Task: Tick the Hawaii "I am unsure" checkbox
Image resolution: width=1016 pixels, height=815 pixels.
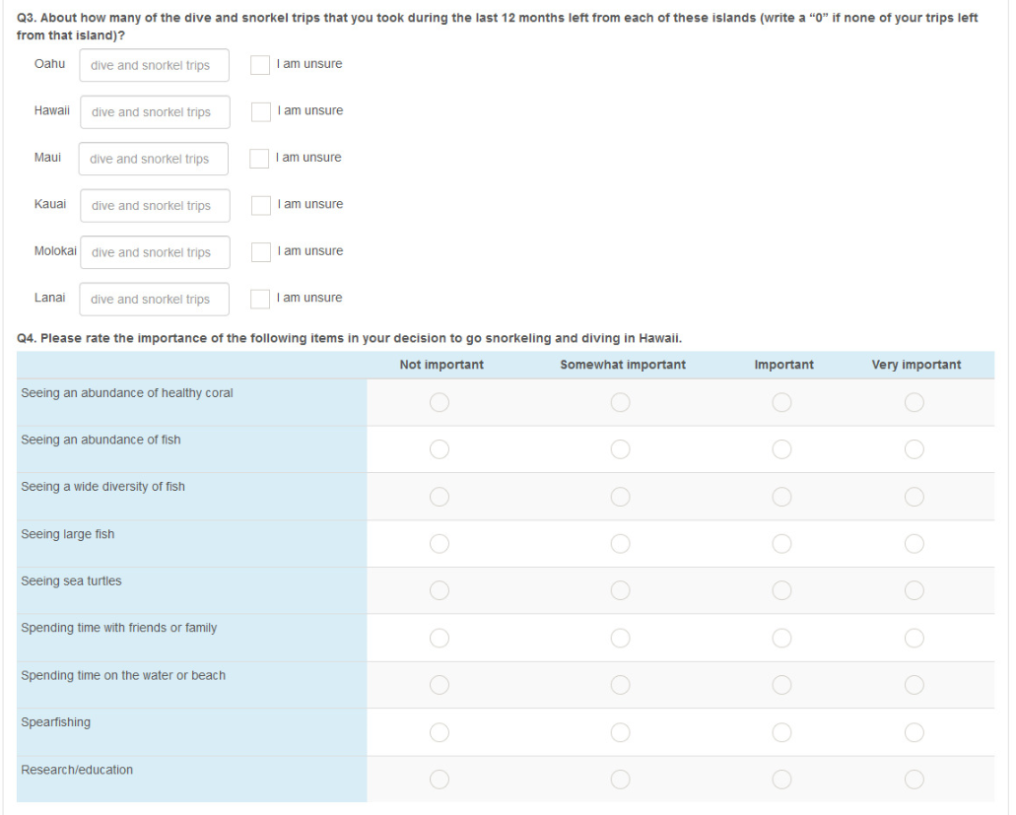Action: point(261,111)
